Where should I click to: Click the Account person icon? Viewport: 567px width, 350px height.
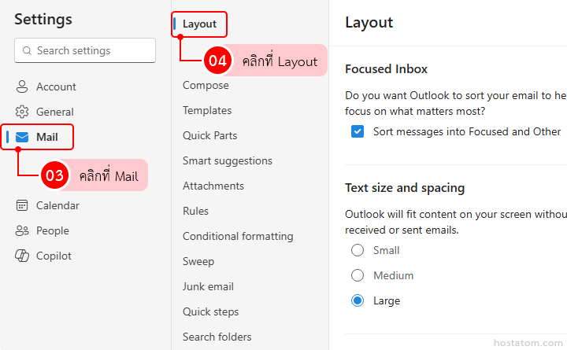coord(22,87)
